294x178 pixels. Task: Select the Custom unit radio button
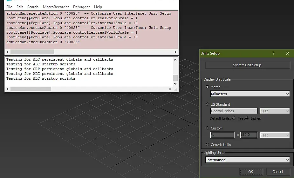click(207, 128)
